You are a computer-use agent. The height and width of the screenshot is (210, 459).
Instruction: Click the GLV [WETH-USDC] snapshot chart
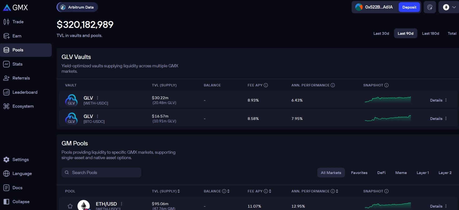[x=388, y=100]
